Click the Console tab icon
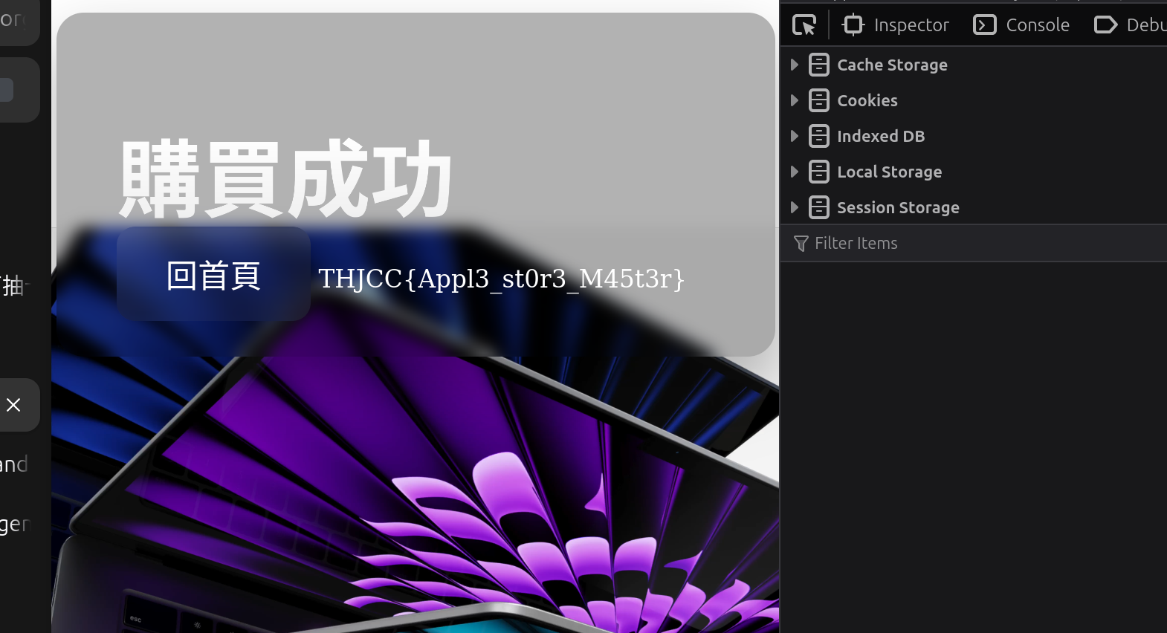The height and width of the screenshot is (633, 1167). coord(985,25)
